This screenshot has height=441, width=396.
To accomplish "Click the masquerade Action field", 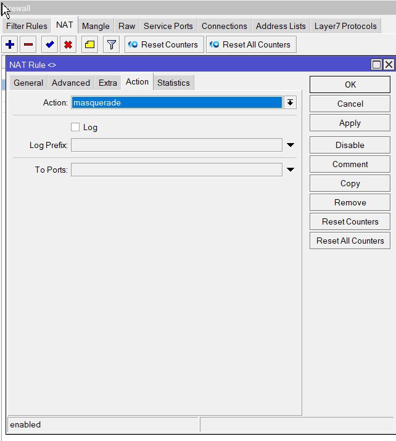I will pyautogui.click(x=176, y=102).
